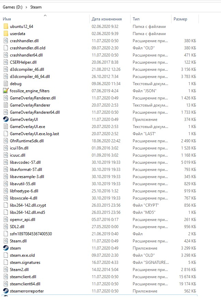This screenshot has width=221, height=302.
Task: Click the date 14.02.2014 5:04
Action: point(105,269)
